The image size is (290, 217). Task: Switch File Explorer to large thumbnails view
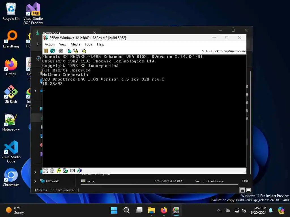pos(248,190)
